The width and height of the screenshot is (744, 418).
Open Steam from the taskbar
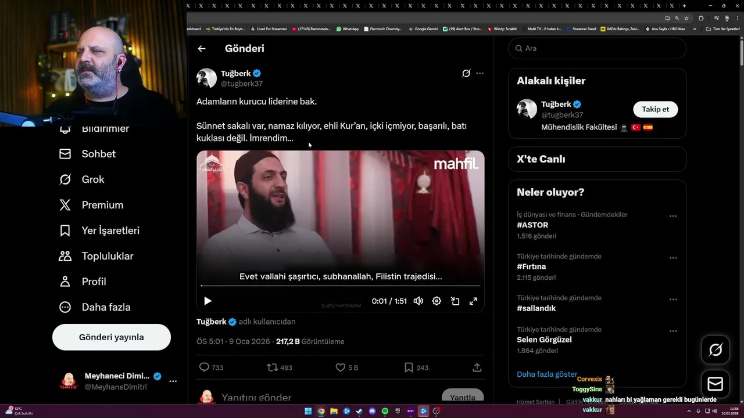(359, 411)
